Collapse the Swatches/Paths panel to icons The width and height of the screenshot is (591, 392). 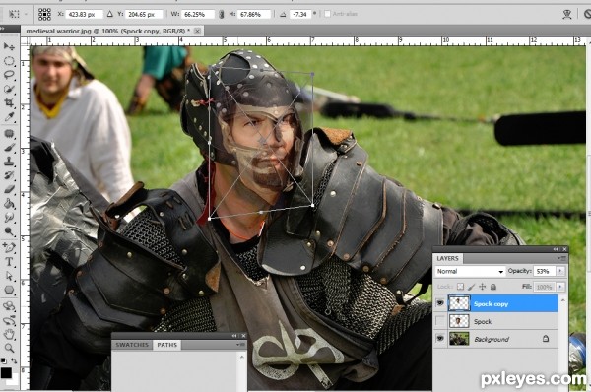tap(234, 335)
